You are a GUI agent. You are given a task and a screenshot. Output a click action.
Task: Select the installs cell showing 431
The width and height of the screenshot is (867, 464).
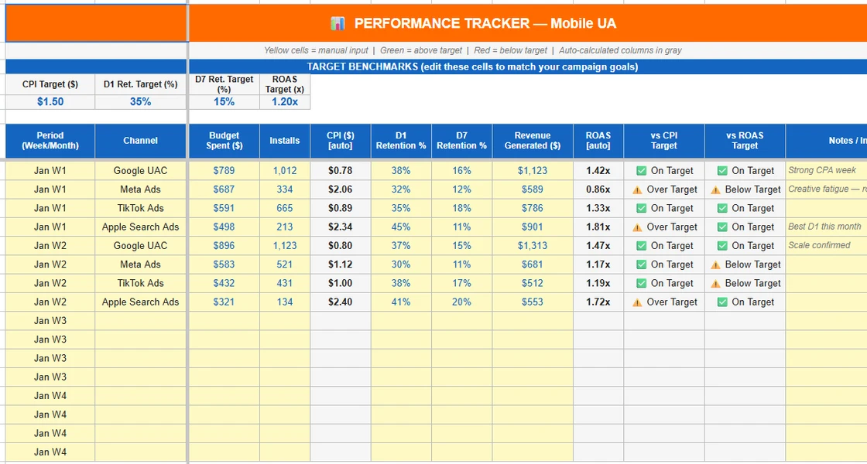pos(285,283)
